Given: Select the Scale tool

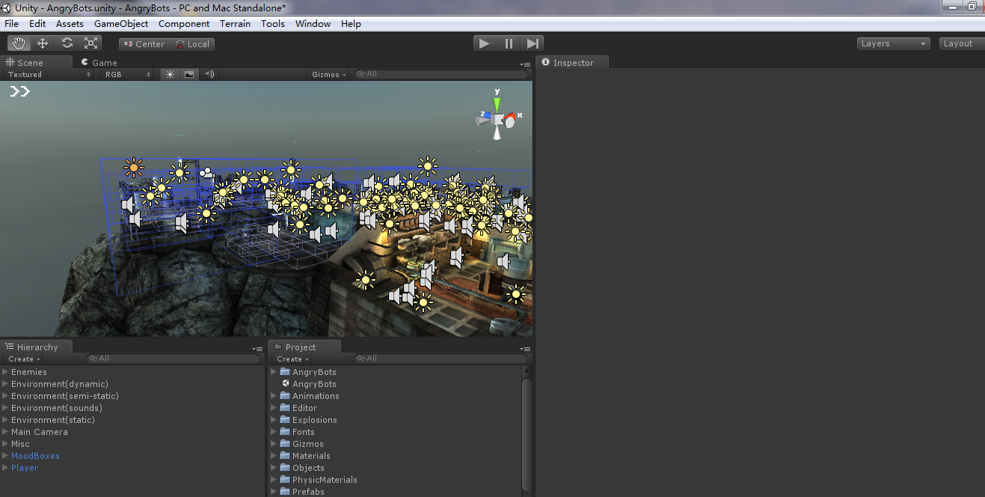Looking at the screenshot, I should click(x=91, y=43).
